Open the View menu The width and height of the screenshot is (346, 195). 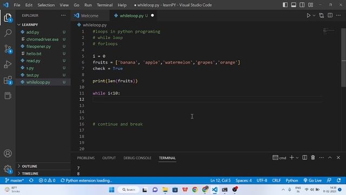pos(64,5)
